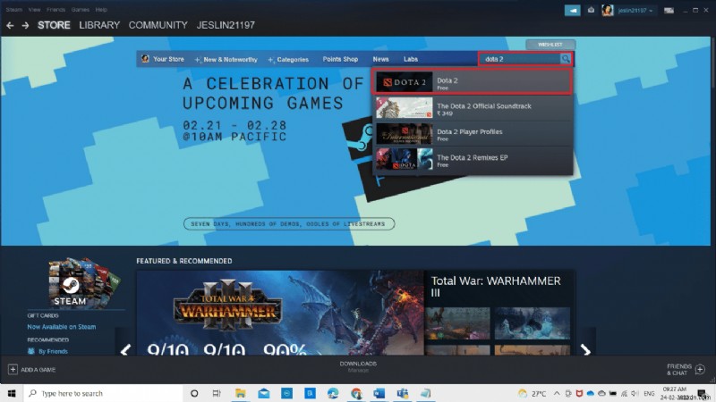Screen dimensions: 716x402
Task: Open the Points Shop link
Action: pyautogui.click(x=340, y=59)
